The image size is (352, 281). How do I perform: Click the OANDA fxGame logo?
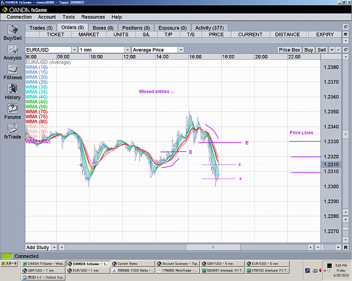pos(24,10)
